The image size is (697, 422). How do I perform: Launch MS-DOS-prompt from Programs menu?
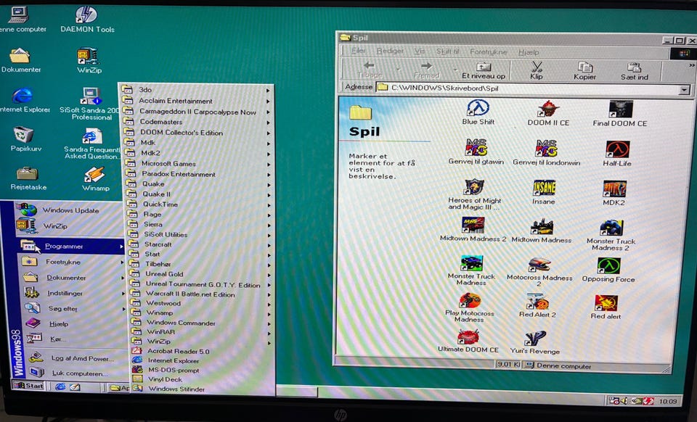203,370
